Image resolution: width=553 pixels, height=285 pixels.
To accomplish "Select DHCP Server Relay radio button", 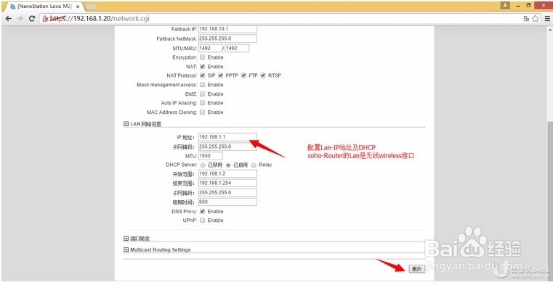I will coord(254,165).
